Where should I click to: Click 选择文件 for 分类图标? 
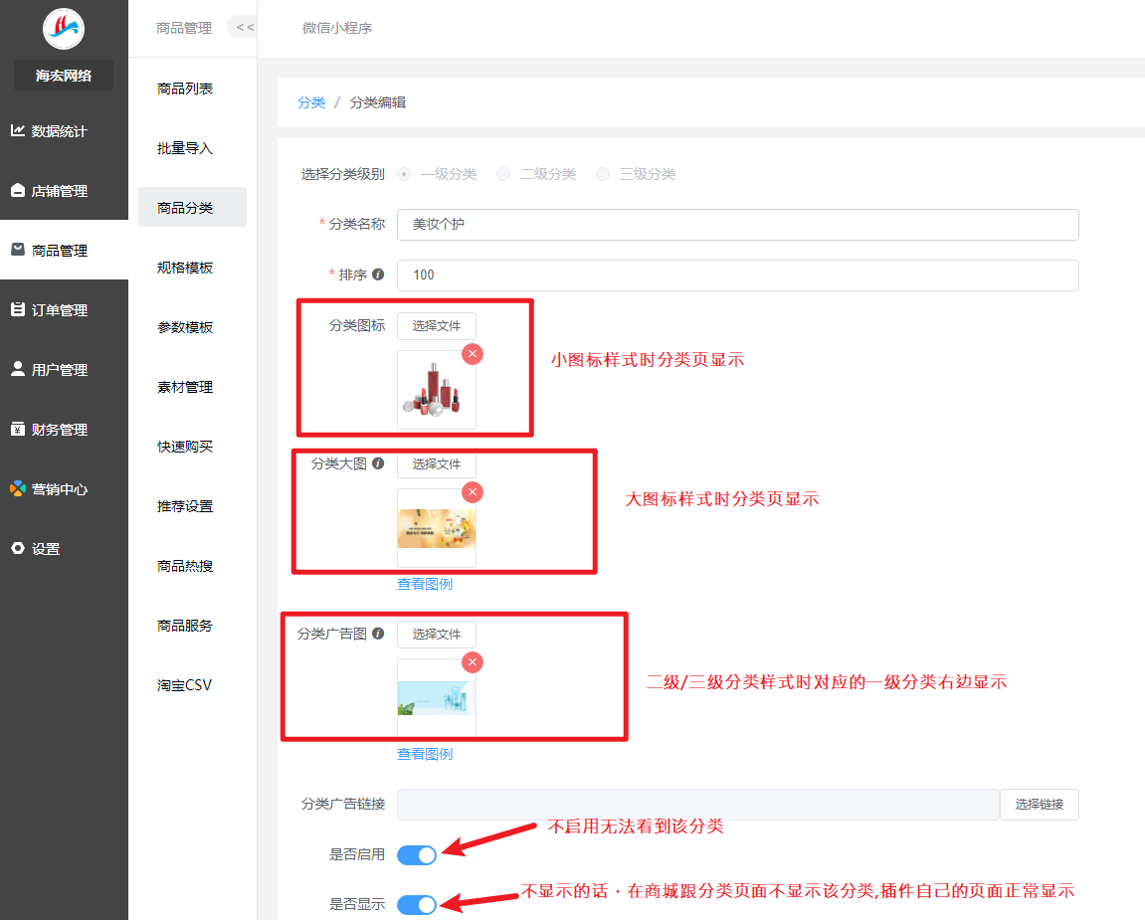(437, 325)
